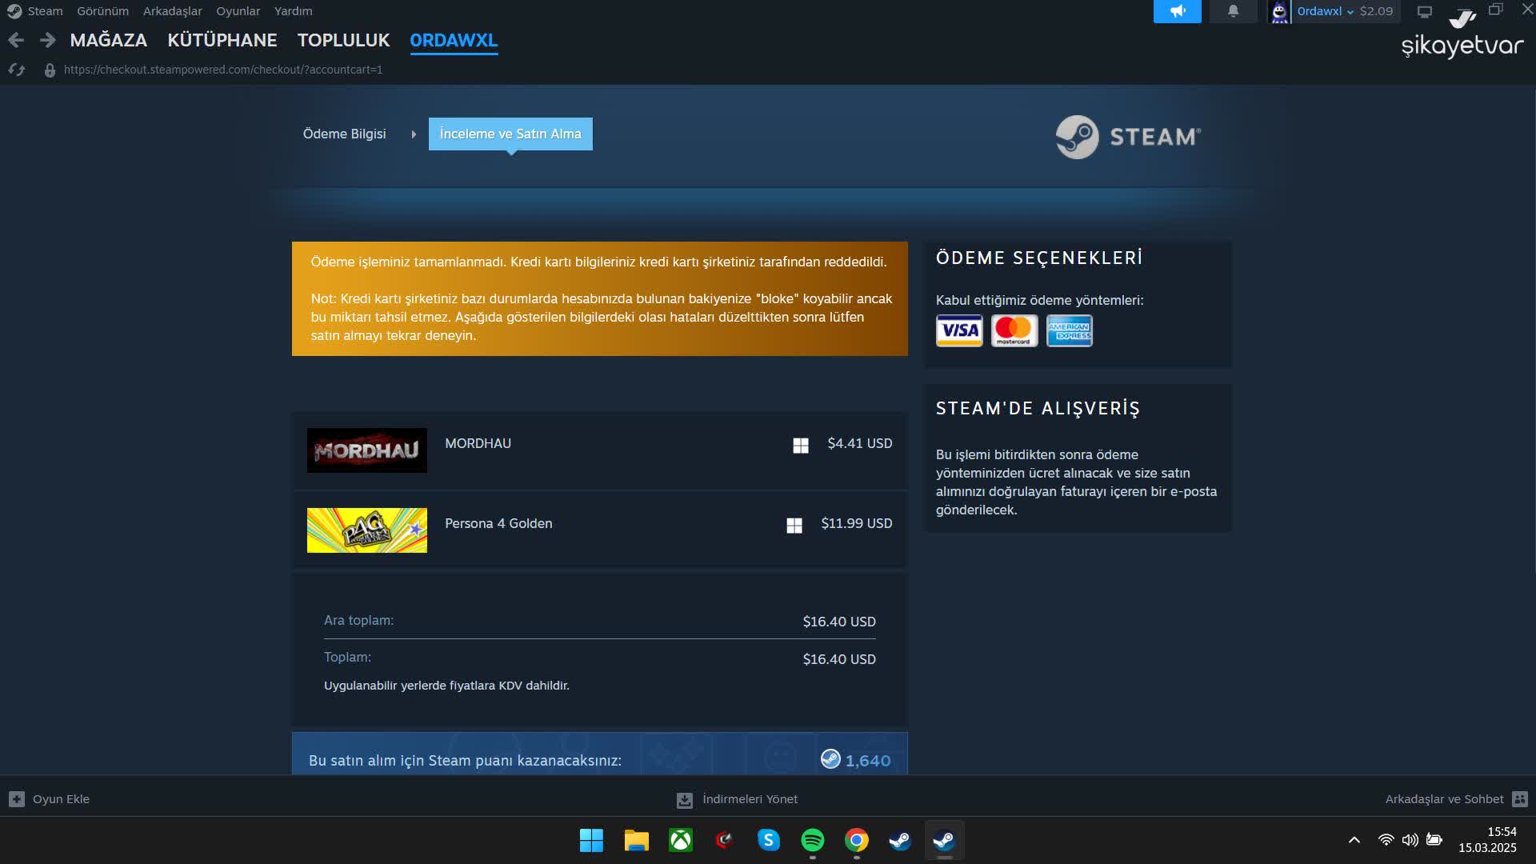
Task: Click the remote play display icon in the header
Action: pyautogui.click(x=1424, y=11)
